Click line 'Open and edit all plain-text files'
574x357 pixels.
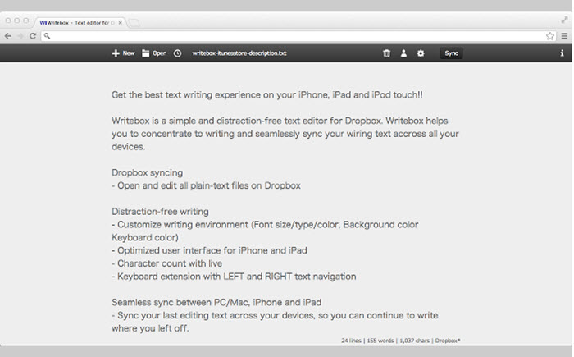click(206, 185)
